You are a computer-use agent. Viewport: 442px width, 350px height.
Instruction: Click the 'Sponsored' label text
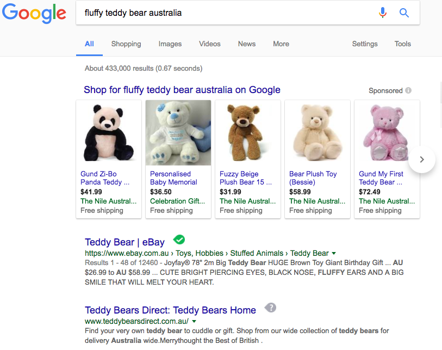385,90
